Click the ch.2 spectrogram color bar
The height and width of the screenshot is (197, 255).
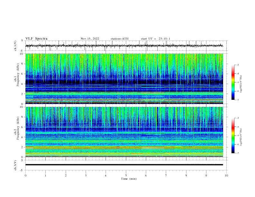tap(233, 136)
